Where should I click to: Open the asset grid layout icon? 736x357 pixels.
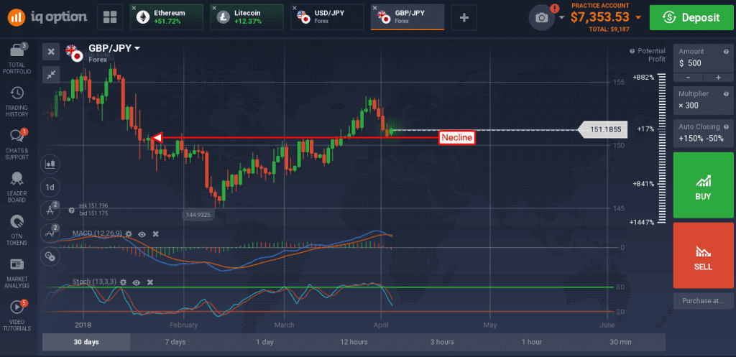point(110,17)
